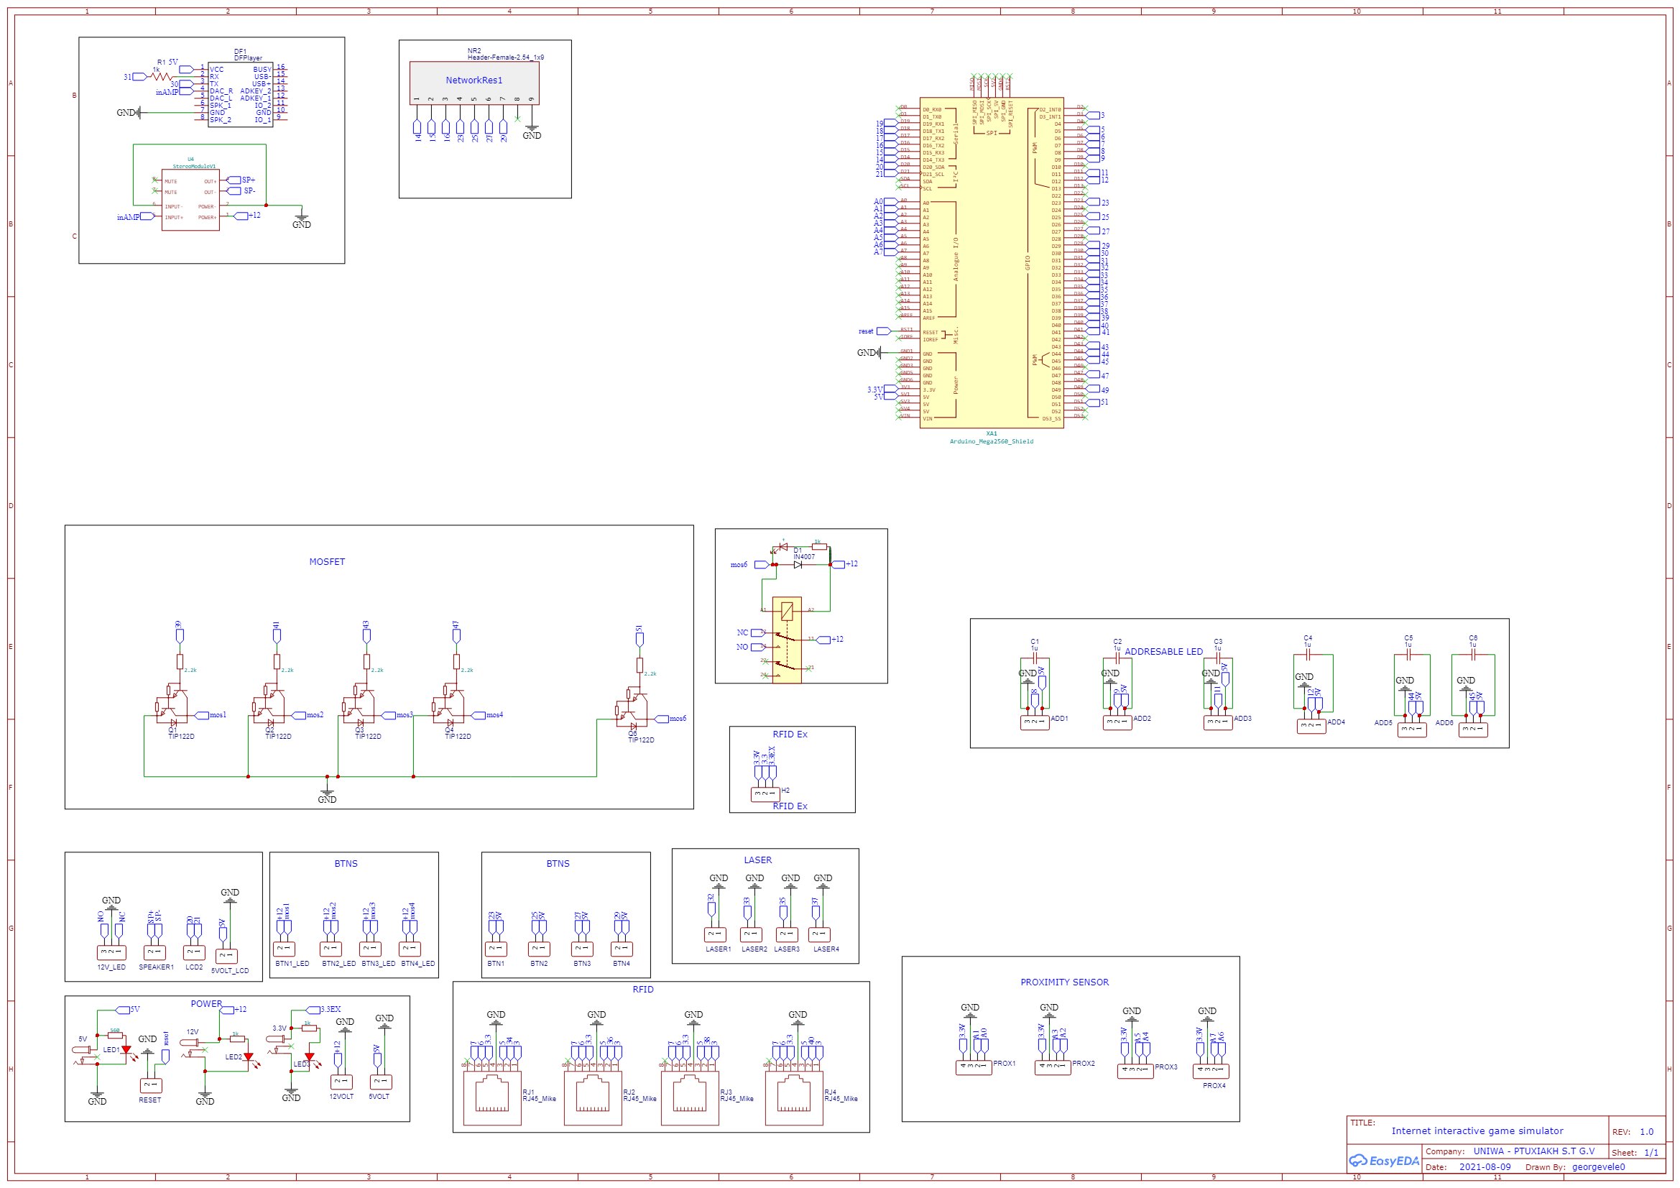Select the DFPlayer DF1 module symbol
This screenshot has width=1680, height=1188.
tap(240, 94)
